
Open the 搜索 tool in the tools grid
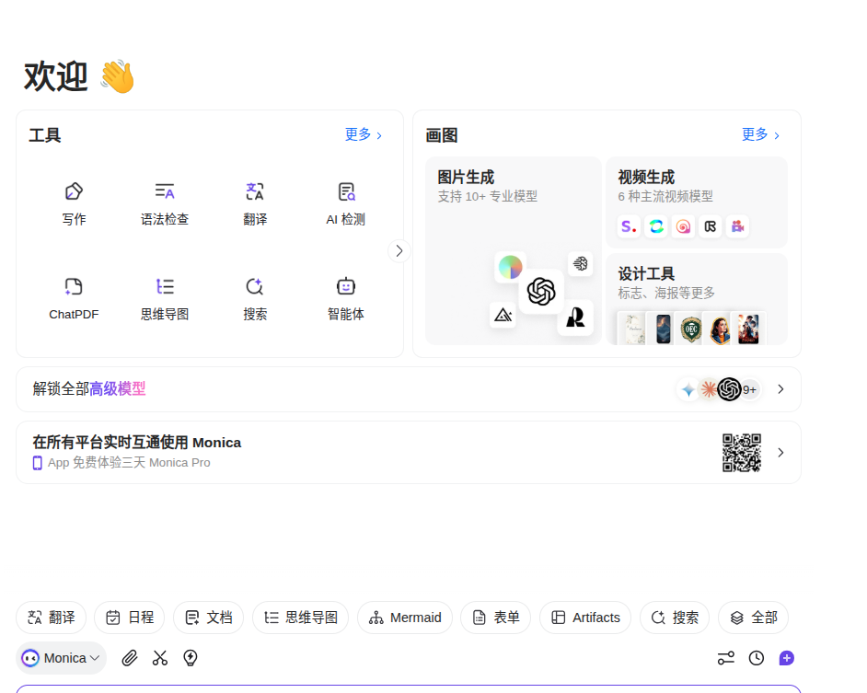(255, 299)
